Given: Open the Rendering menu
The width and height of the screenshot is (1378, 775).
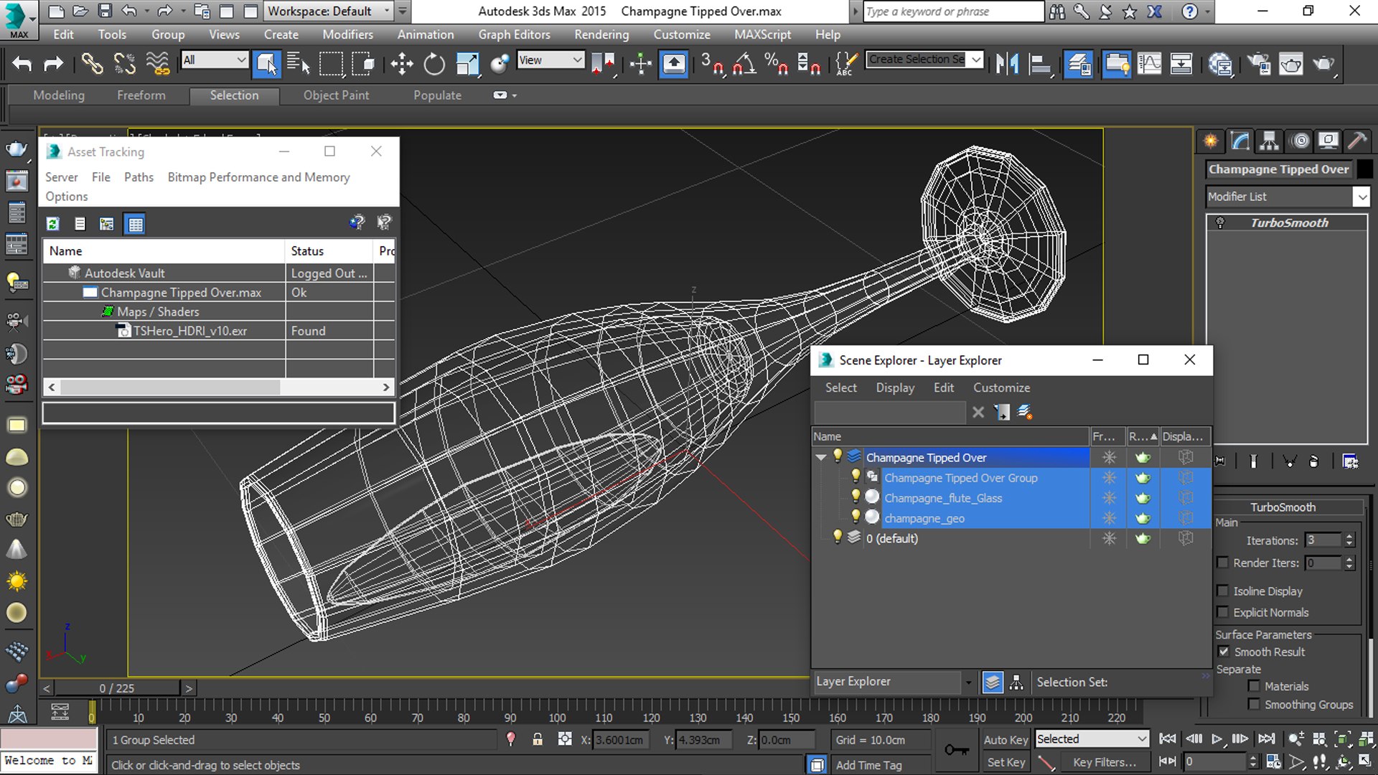Looking at the screenshot, I should (x=601, y=34).
